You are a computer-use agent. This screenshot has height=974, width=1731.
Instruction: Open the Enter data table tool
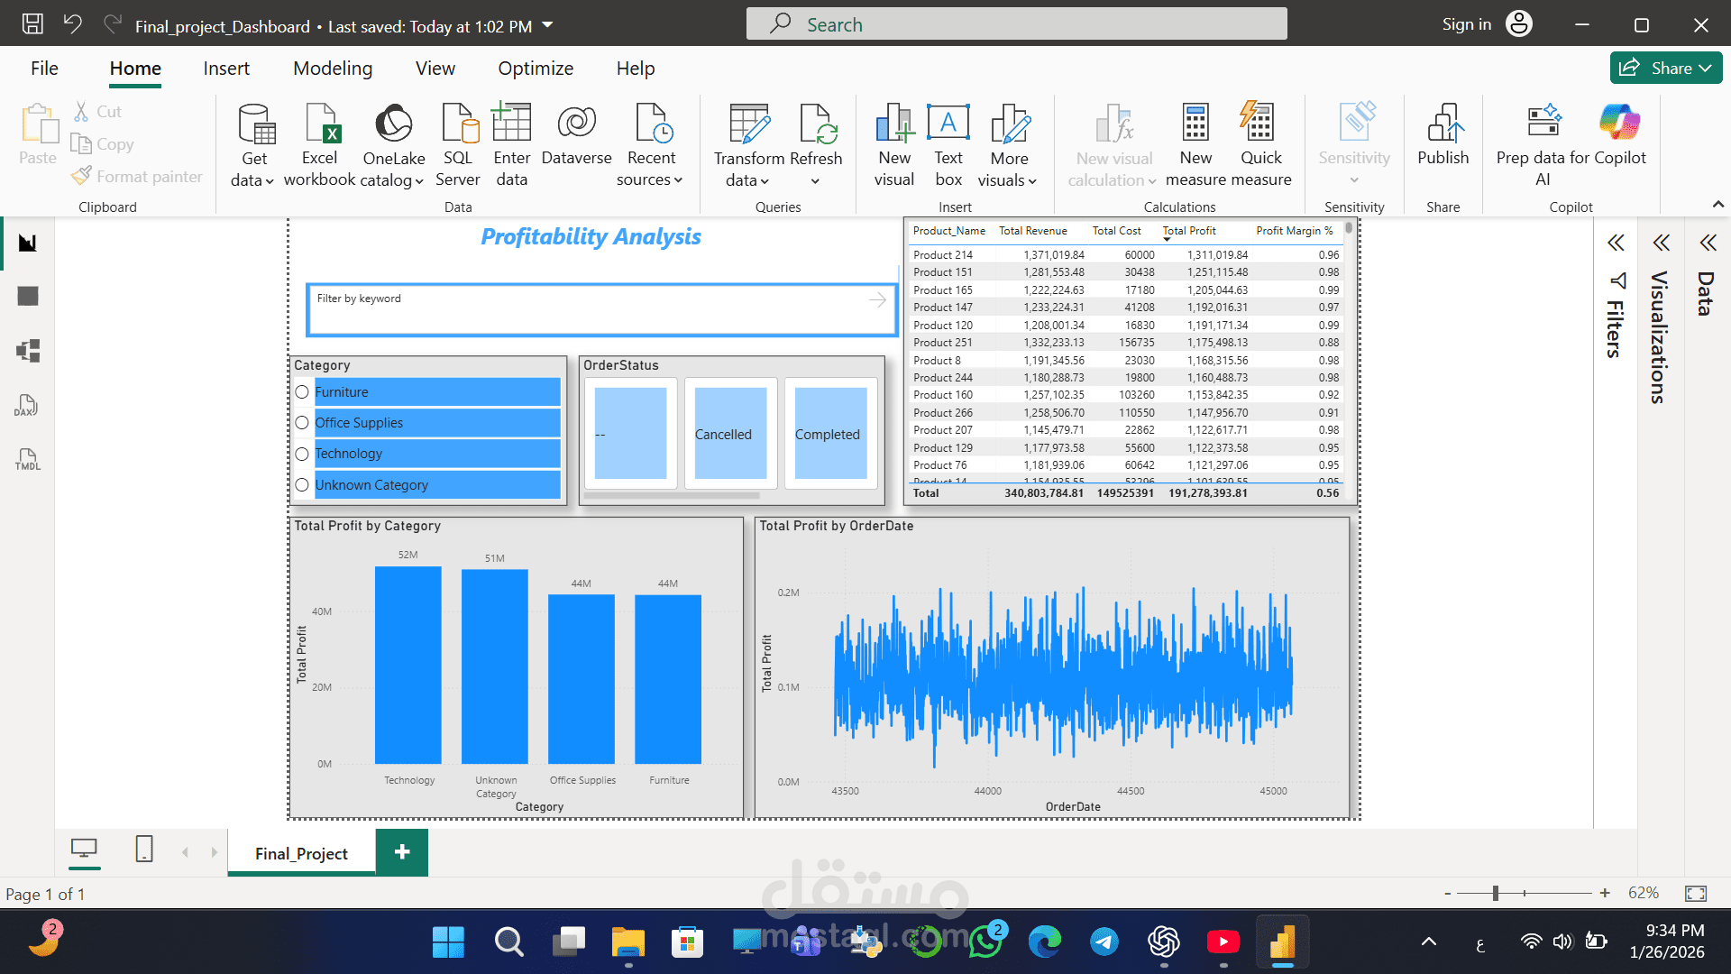click(x=511, y=144)
